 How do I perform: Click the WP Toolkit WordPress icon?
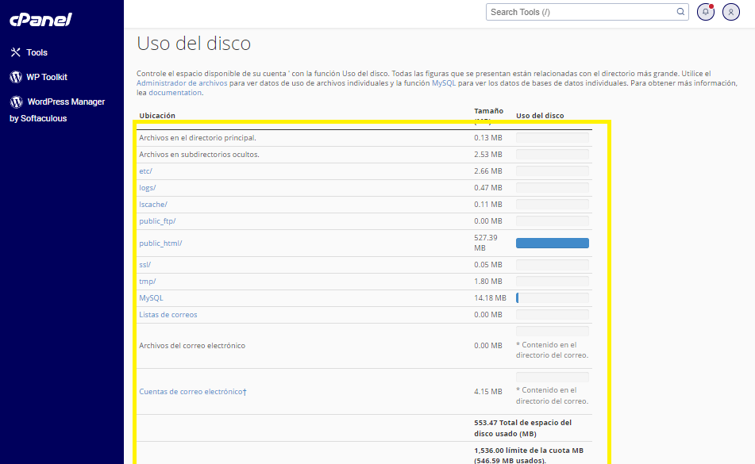[x=15, y=77]
